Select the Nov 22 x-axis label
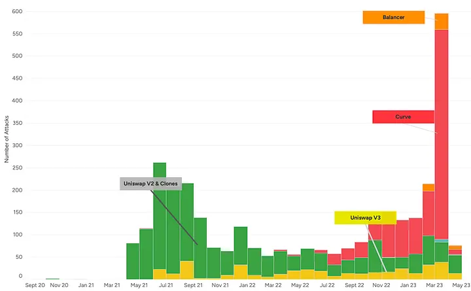 pos(381,285)
